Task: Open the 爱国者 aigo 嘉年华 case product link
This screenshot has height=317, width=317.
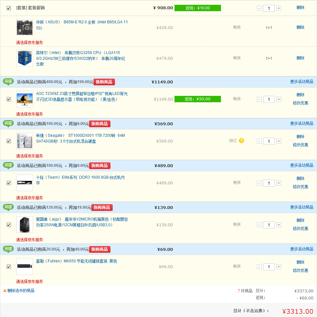Action: pos(82,222)
